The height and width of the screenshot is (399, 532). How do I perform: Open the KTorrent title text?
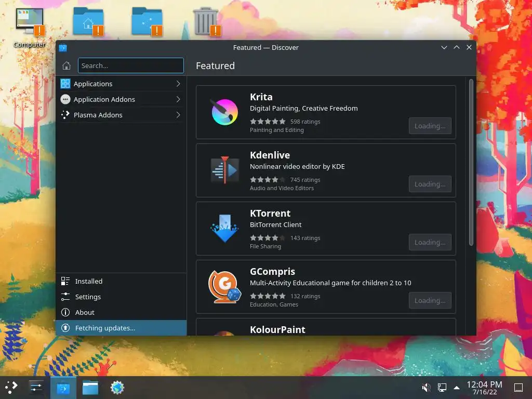pyautogui.click(x=270, y=214)
